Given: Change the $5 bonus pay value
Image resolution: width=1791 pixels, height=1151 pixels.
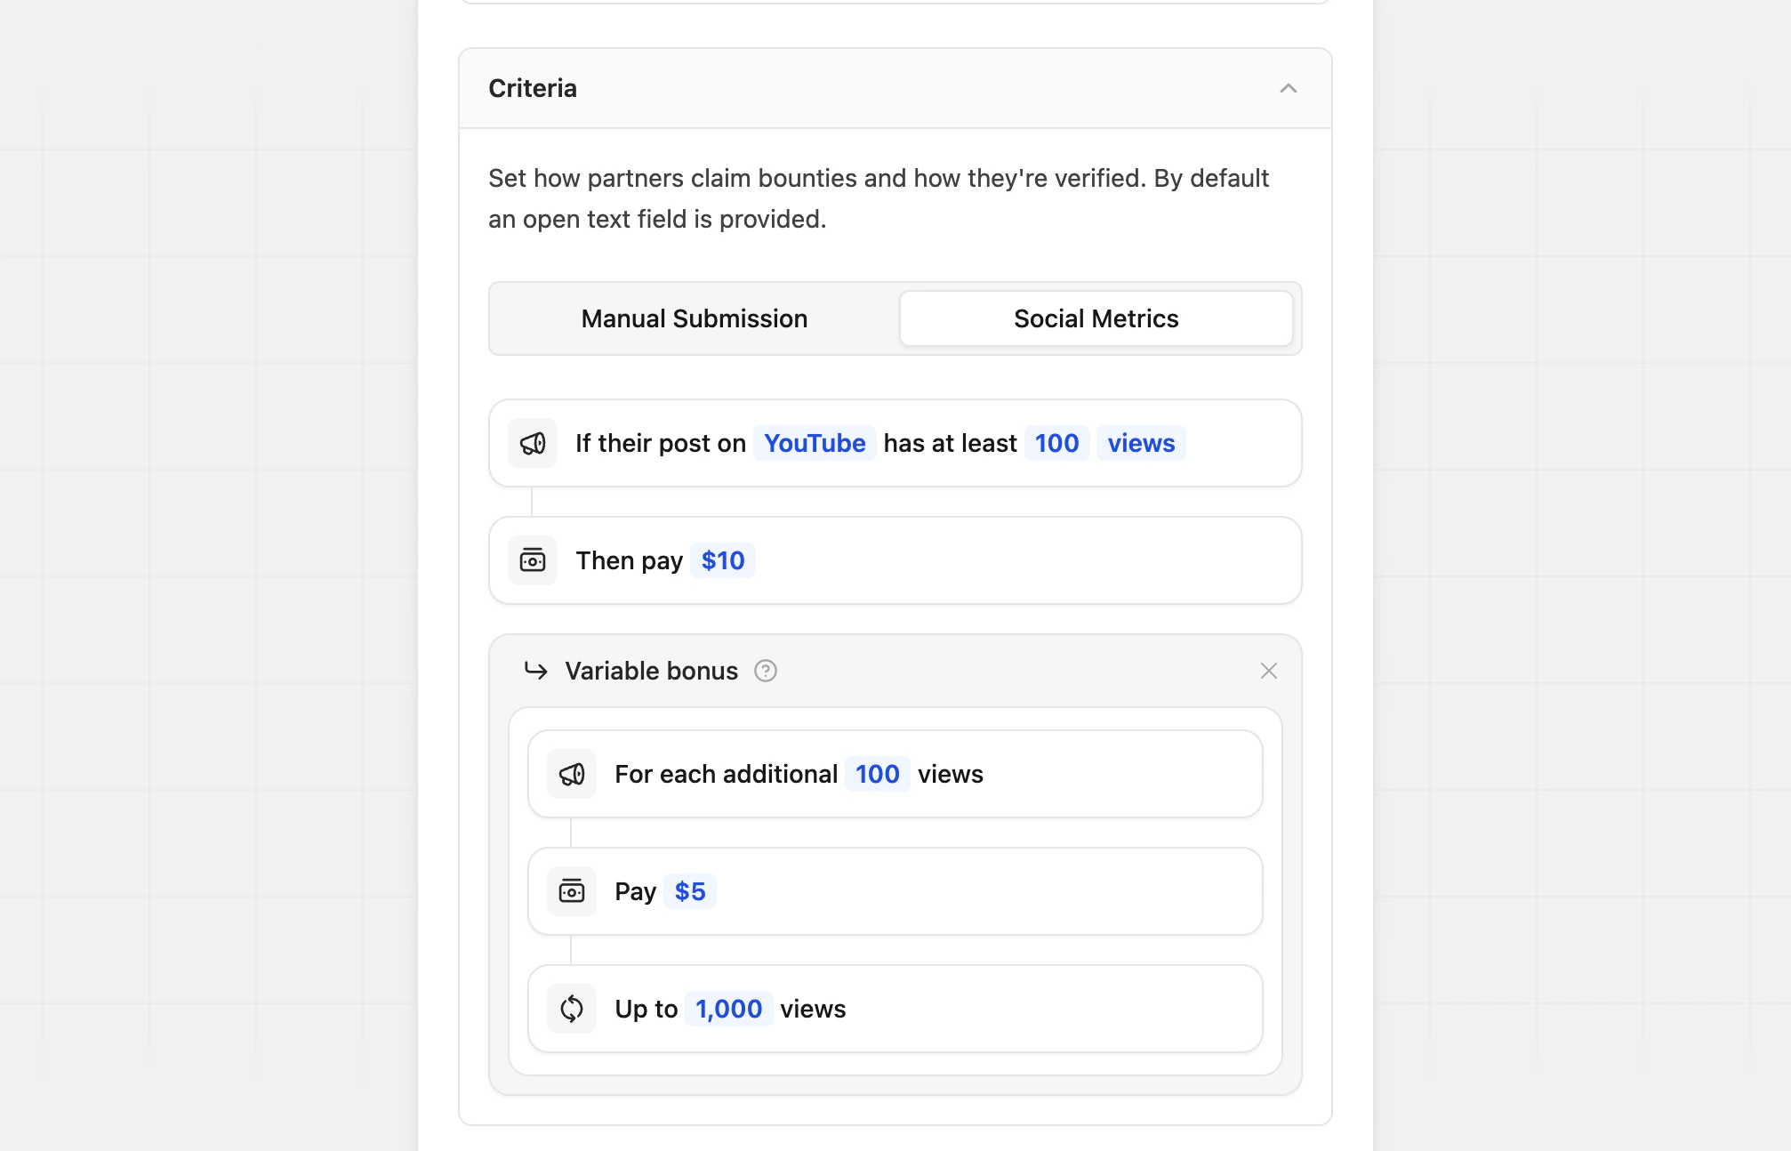Looking at the screenshot, I should click(690, 890).
